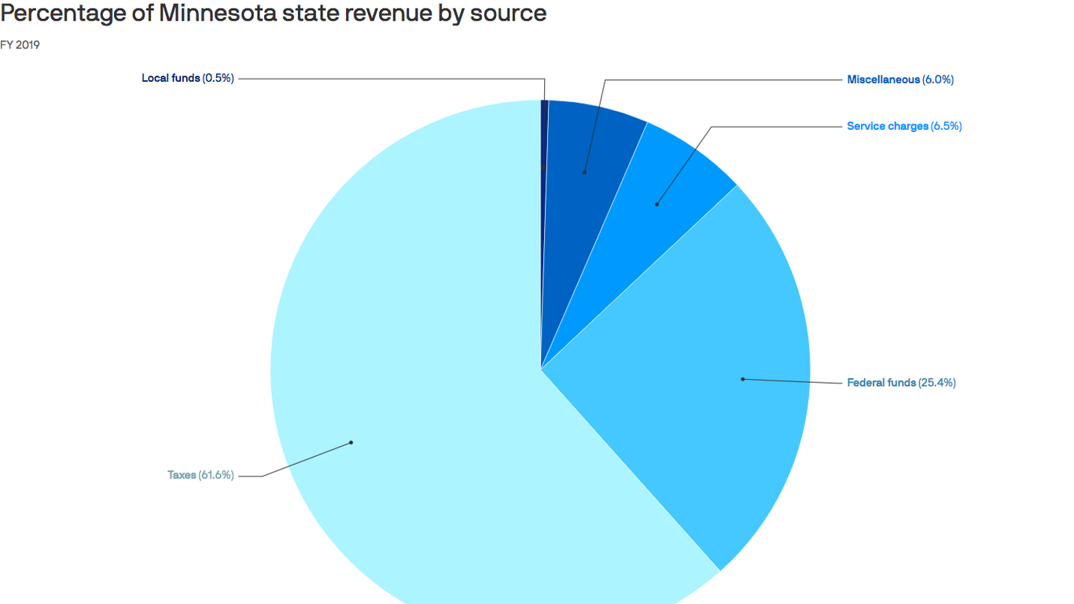Click the dot marker on Miscellaneous slice
Image resolution: width=1074 pixels, height=604 pixels.
(585, 171)
